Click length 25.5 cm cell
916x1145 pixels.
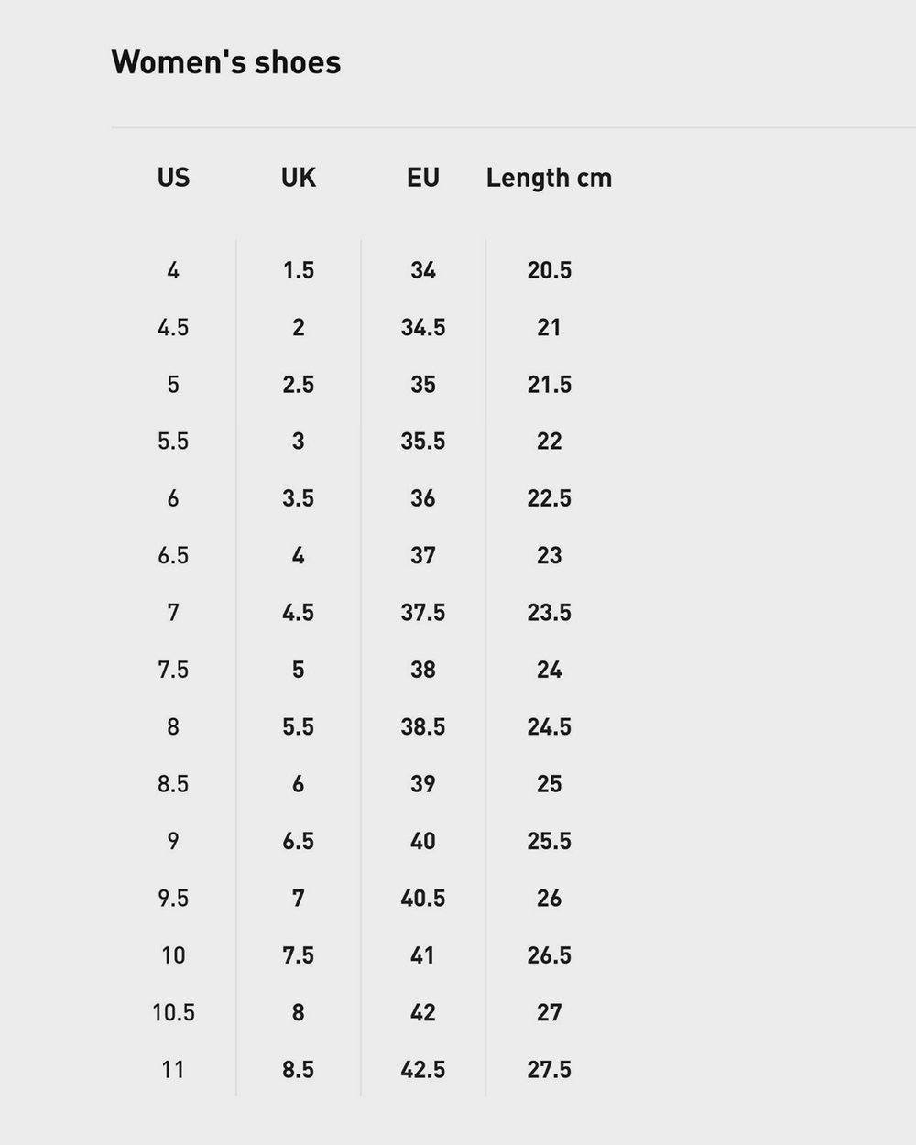(550, 841)
